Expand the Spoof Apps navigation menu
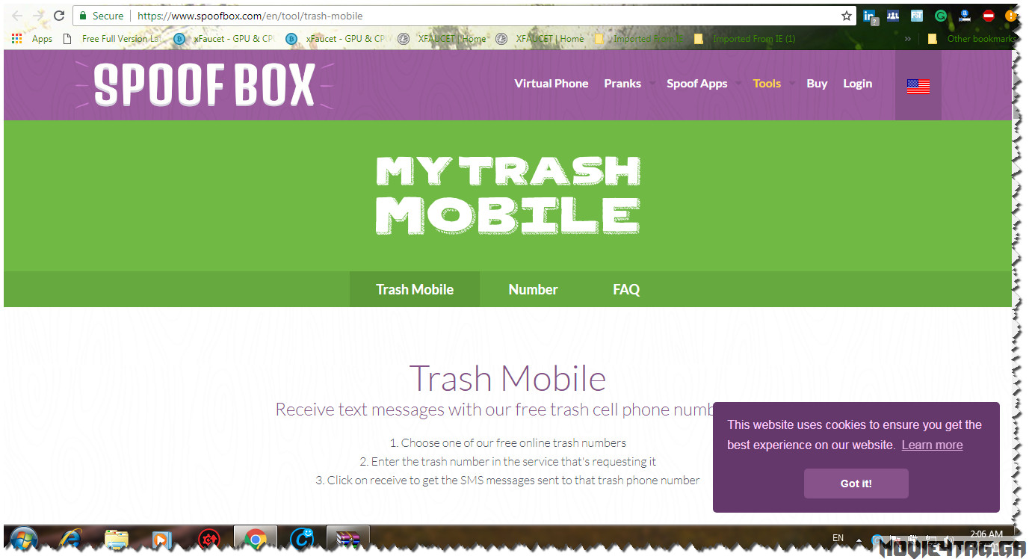 point(697,84)
